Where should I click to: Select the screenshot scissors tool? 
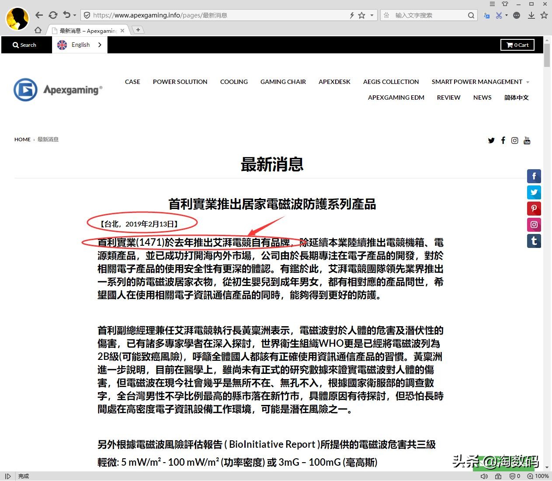coord(499,15)
